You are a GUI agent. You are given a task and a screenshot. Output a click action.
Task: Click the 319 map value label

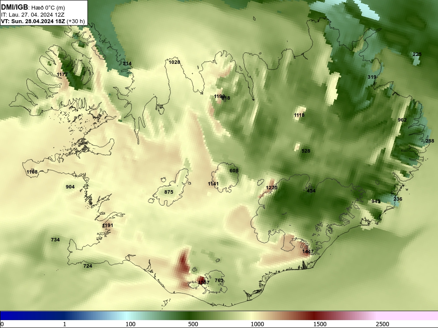372,77
